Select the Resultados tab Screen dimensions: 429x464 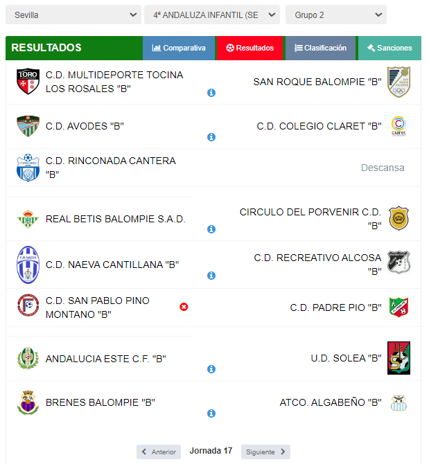(x=250, y=48)
